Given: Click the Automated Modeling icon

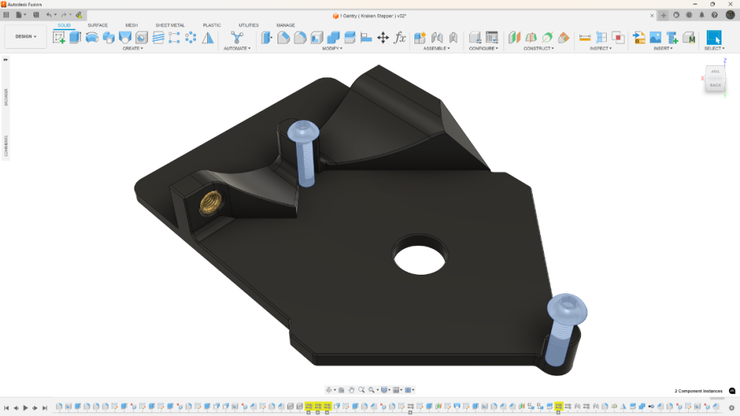Looking at the screenshot, I should (237, 38).
